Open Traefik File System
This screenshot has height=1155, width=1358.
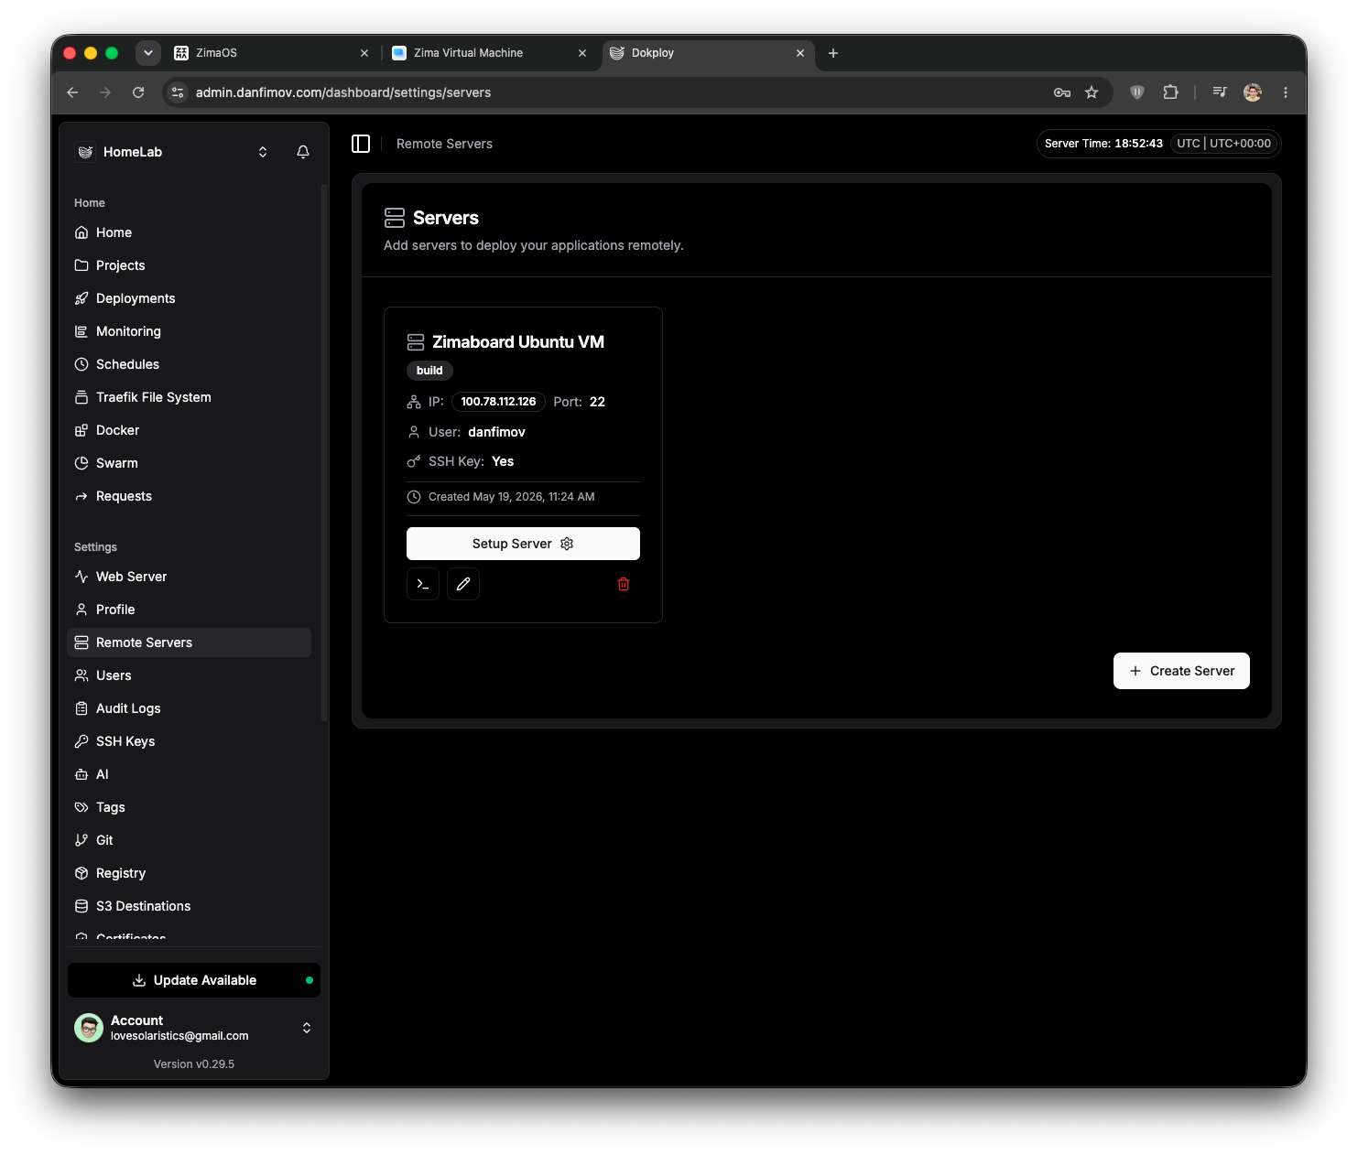pos(190,397)
